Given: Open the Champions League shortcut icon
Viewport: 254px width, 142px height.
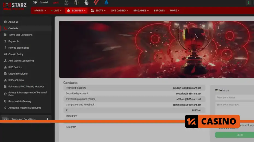Looking at the screenshot, I should pos(66,2).
